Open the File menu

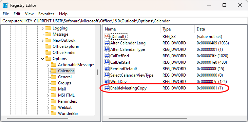(x=6, y=14)
